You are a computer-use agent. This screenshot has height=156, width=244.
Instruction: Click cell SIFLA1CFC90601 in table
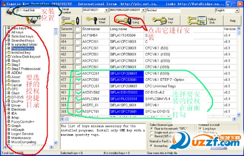pos(126,67)
